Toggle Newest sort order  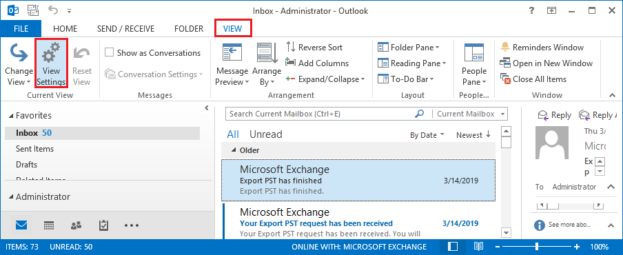473,135
